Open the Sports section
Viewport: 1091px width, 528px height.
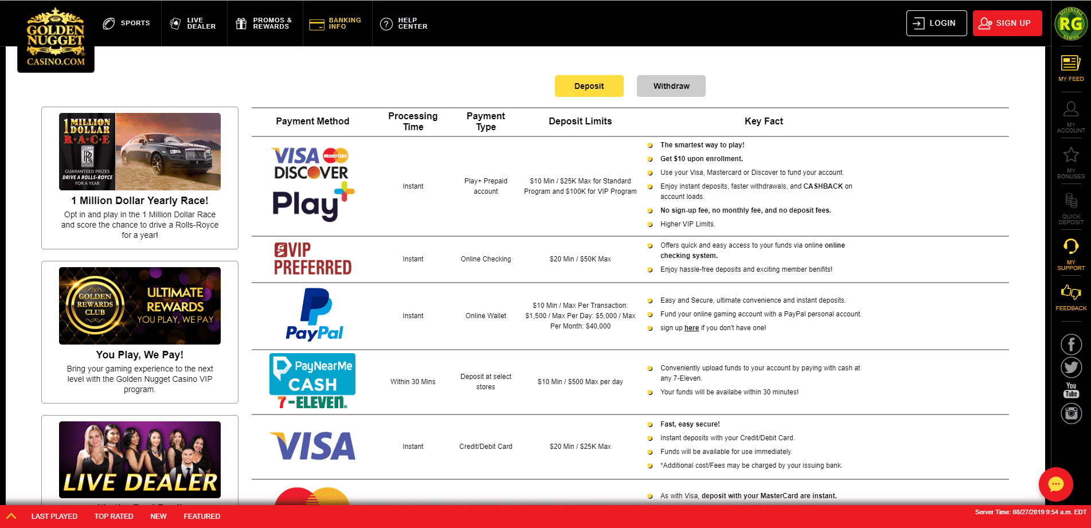tap(127, 24)
